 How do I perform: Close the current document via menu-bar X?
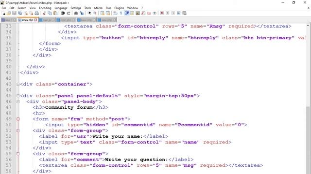click(309, 8)
